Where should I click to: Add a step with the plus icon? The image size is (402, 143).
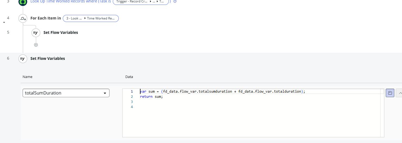point(36,45)
